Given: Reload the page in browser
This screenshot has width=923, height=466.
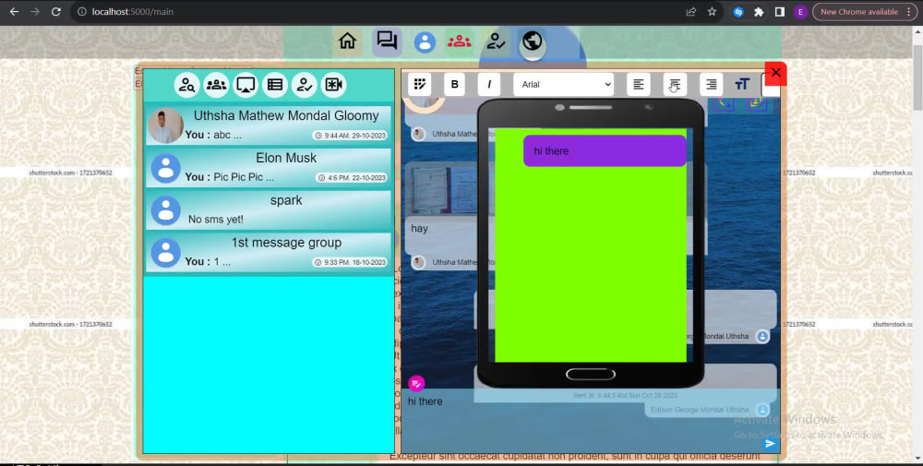Looking at the screenshot, I should coord(56,12).
